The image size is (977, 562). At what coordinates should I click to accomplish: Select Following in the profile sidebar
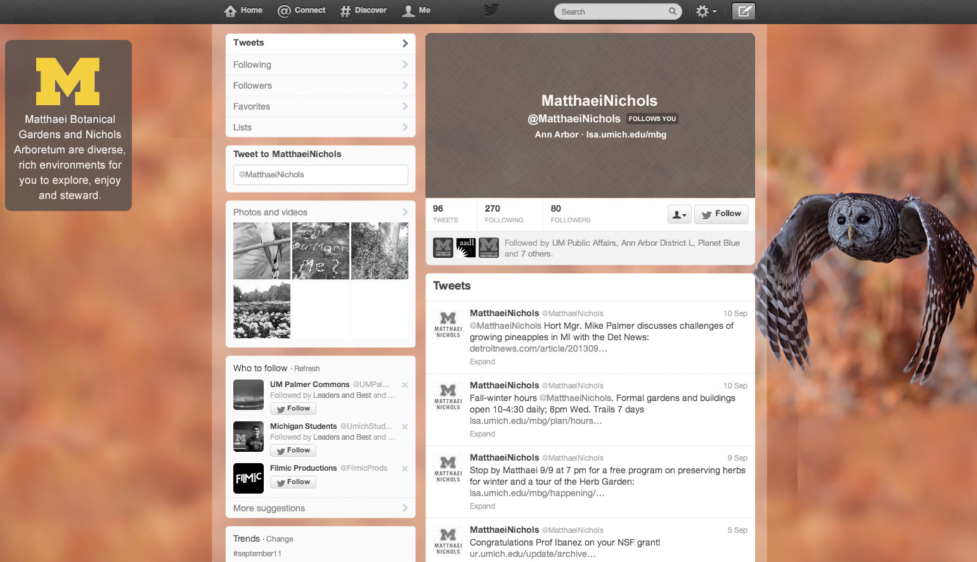320,65
